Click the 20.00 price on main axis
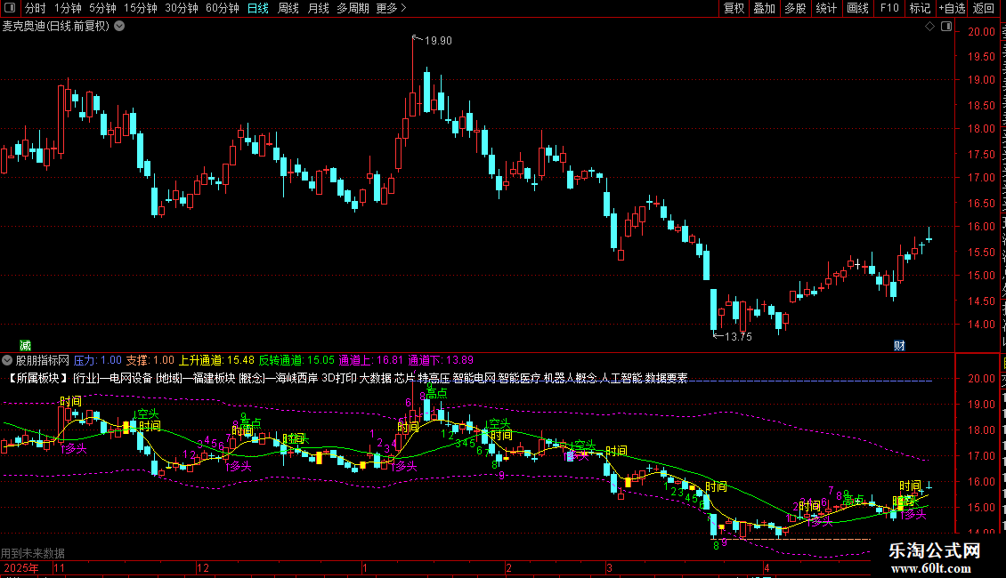The height and width of the screenshot is (578, 1006). [982, 31]
